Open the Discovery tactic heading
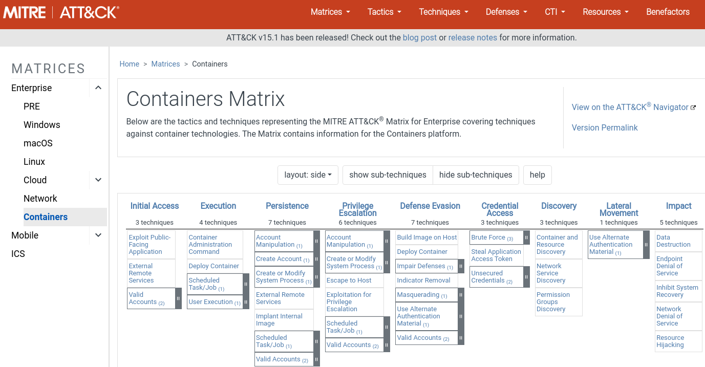This screenshot has height=367, width=705. (x=559, y=206)
